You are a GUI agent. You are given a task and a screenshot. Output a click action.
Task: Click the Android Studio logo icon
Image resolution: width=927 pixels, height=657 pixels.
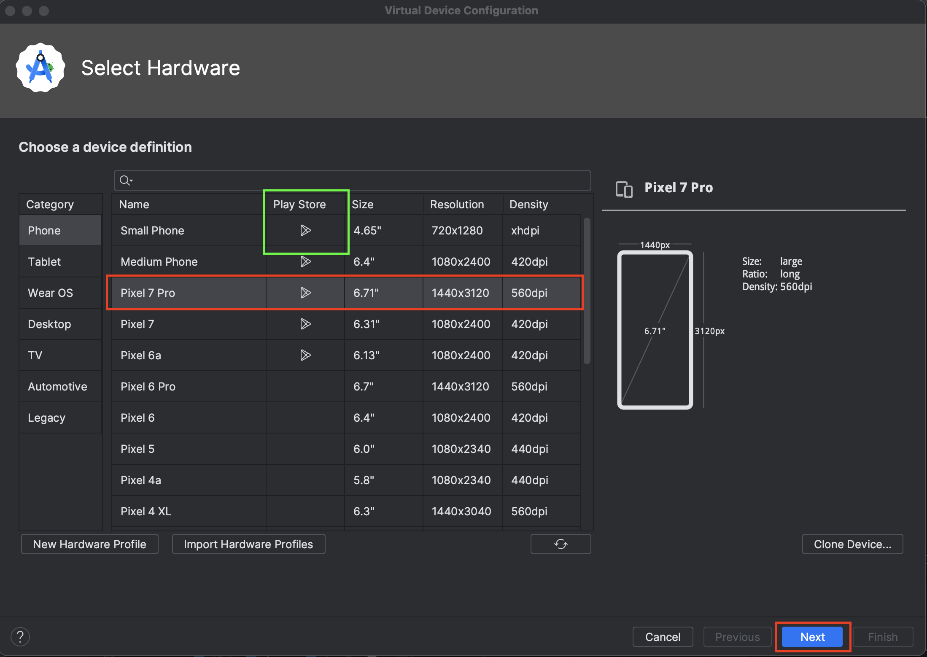pos(40,67)
